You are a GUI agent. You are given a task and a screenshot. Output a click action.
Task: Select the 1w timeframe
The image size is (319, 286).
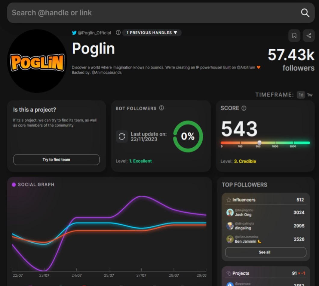(x=310, y=95)
